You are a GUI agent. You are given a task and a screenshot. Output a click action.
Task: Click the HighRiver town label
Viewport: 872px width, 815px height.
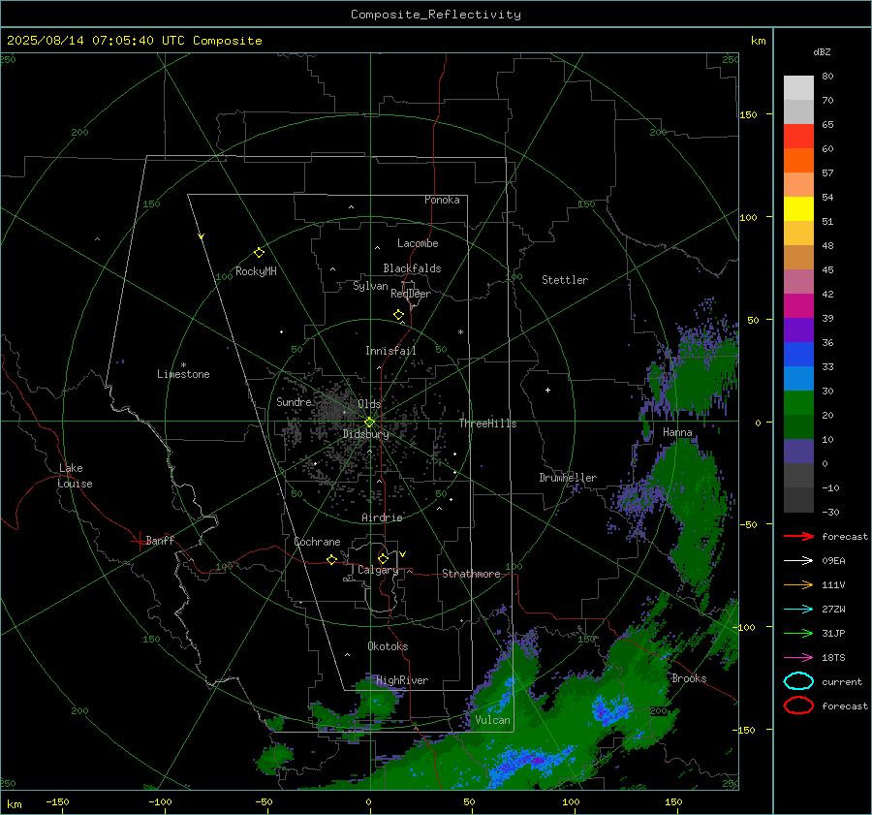pos(402,680)
